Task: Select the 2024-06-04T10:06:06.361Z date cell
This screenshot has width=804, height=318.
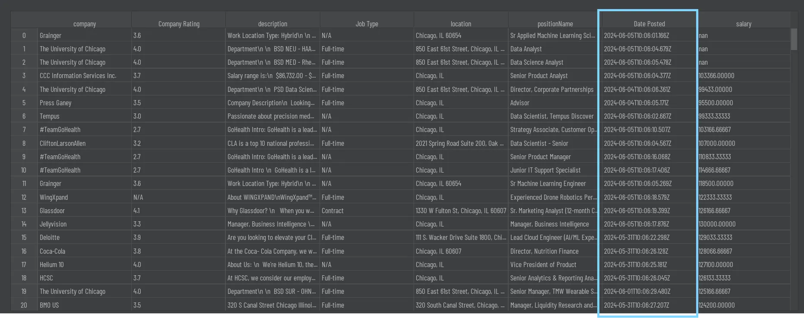Action: 649,89
